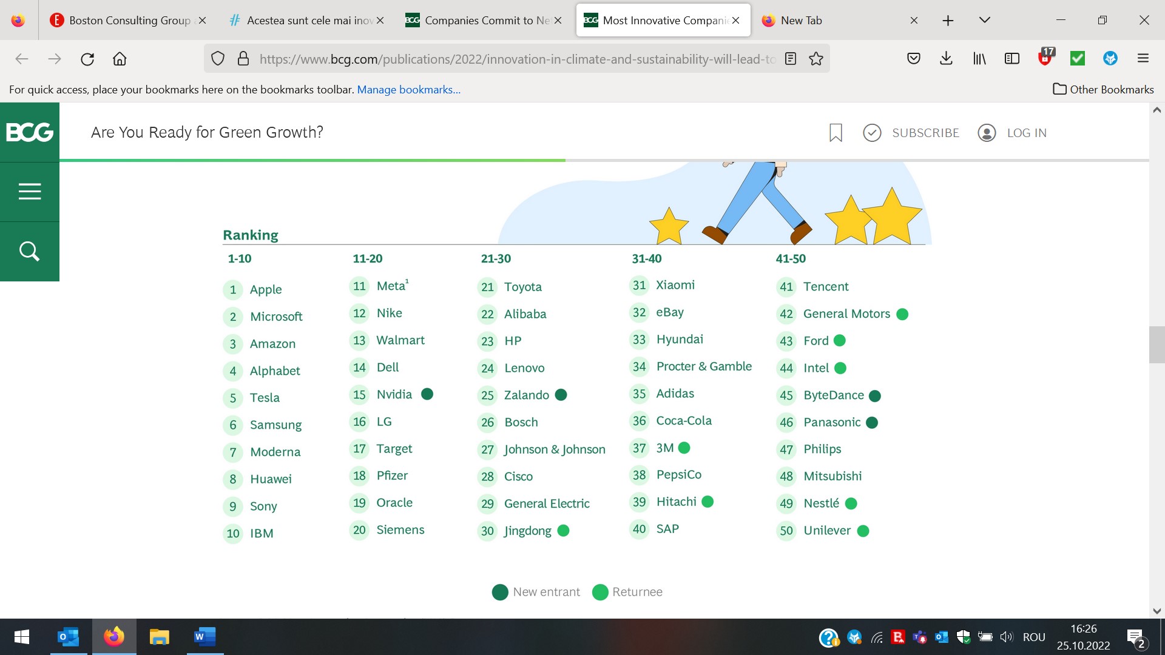Click the Firefox View icon

18,20
